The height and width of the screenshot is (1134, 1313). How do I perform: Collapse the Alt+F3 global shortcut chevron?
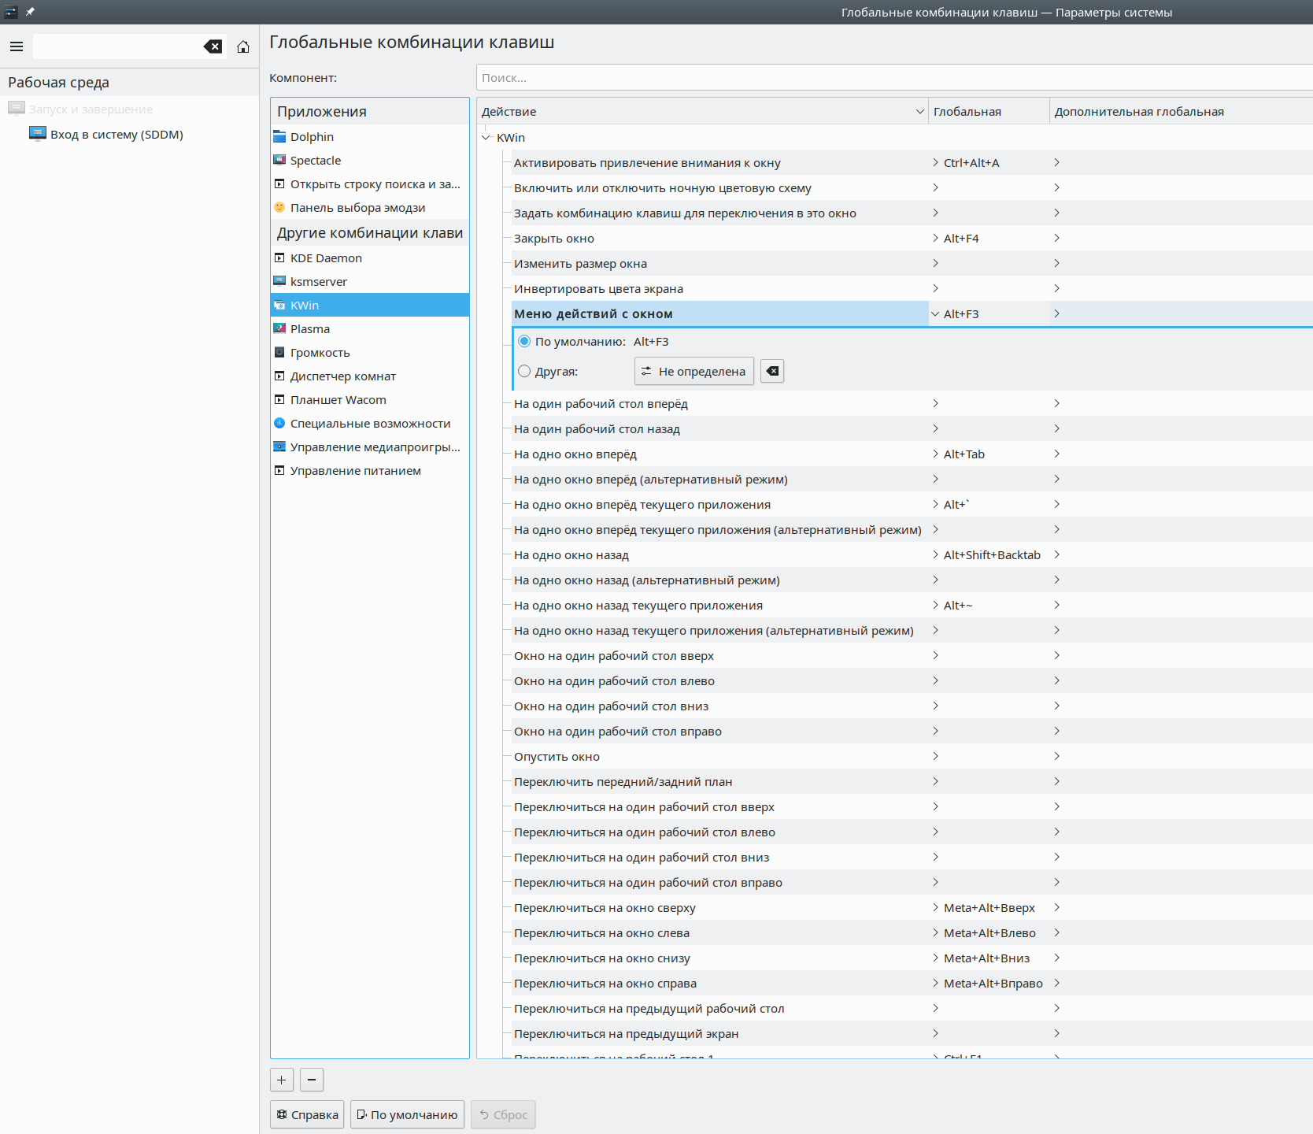click(935, 313)
